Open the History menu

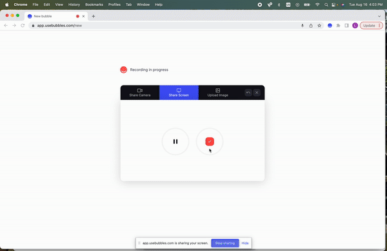click(74, 5)
